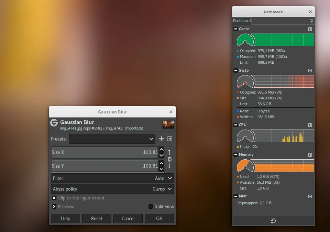Click the reset icon at Dashboard bottom

coord(273,221)
